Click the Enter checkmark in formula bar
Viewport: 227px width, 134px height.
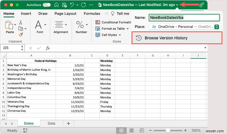(x=39, y=48)
